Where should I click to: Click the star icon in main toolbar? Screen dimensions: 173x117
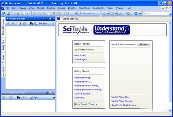point(120,13)
